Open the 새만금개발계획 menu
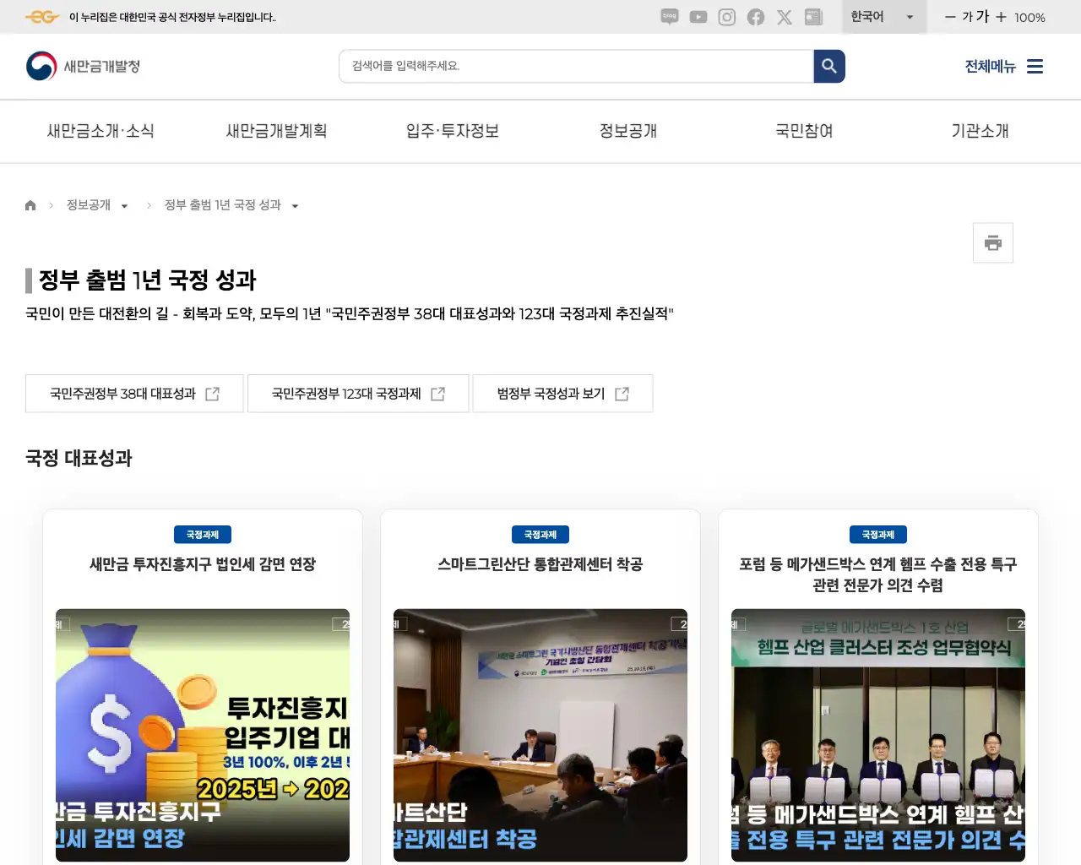This screenshot has height=865, width=1081. pos(276,131)
